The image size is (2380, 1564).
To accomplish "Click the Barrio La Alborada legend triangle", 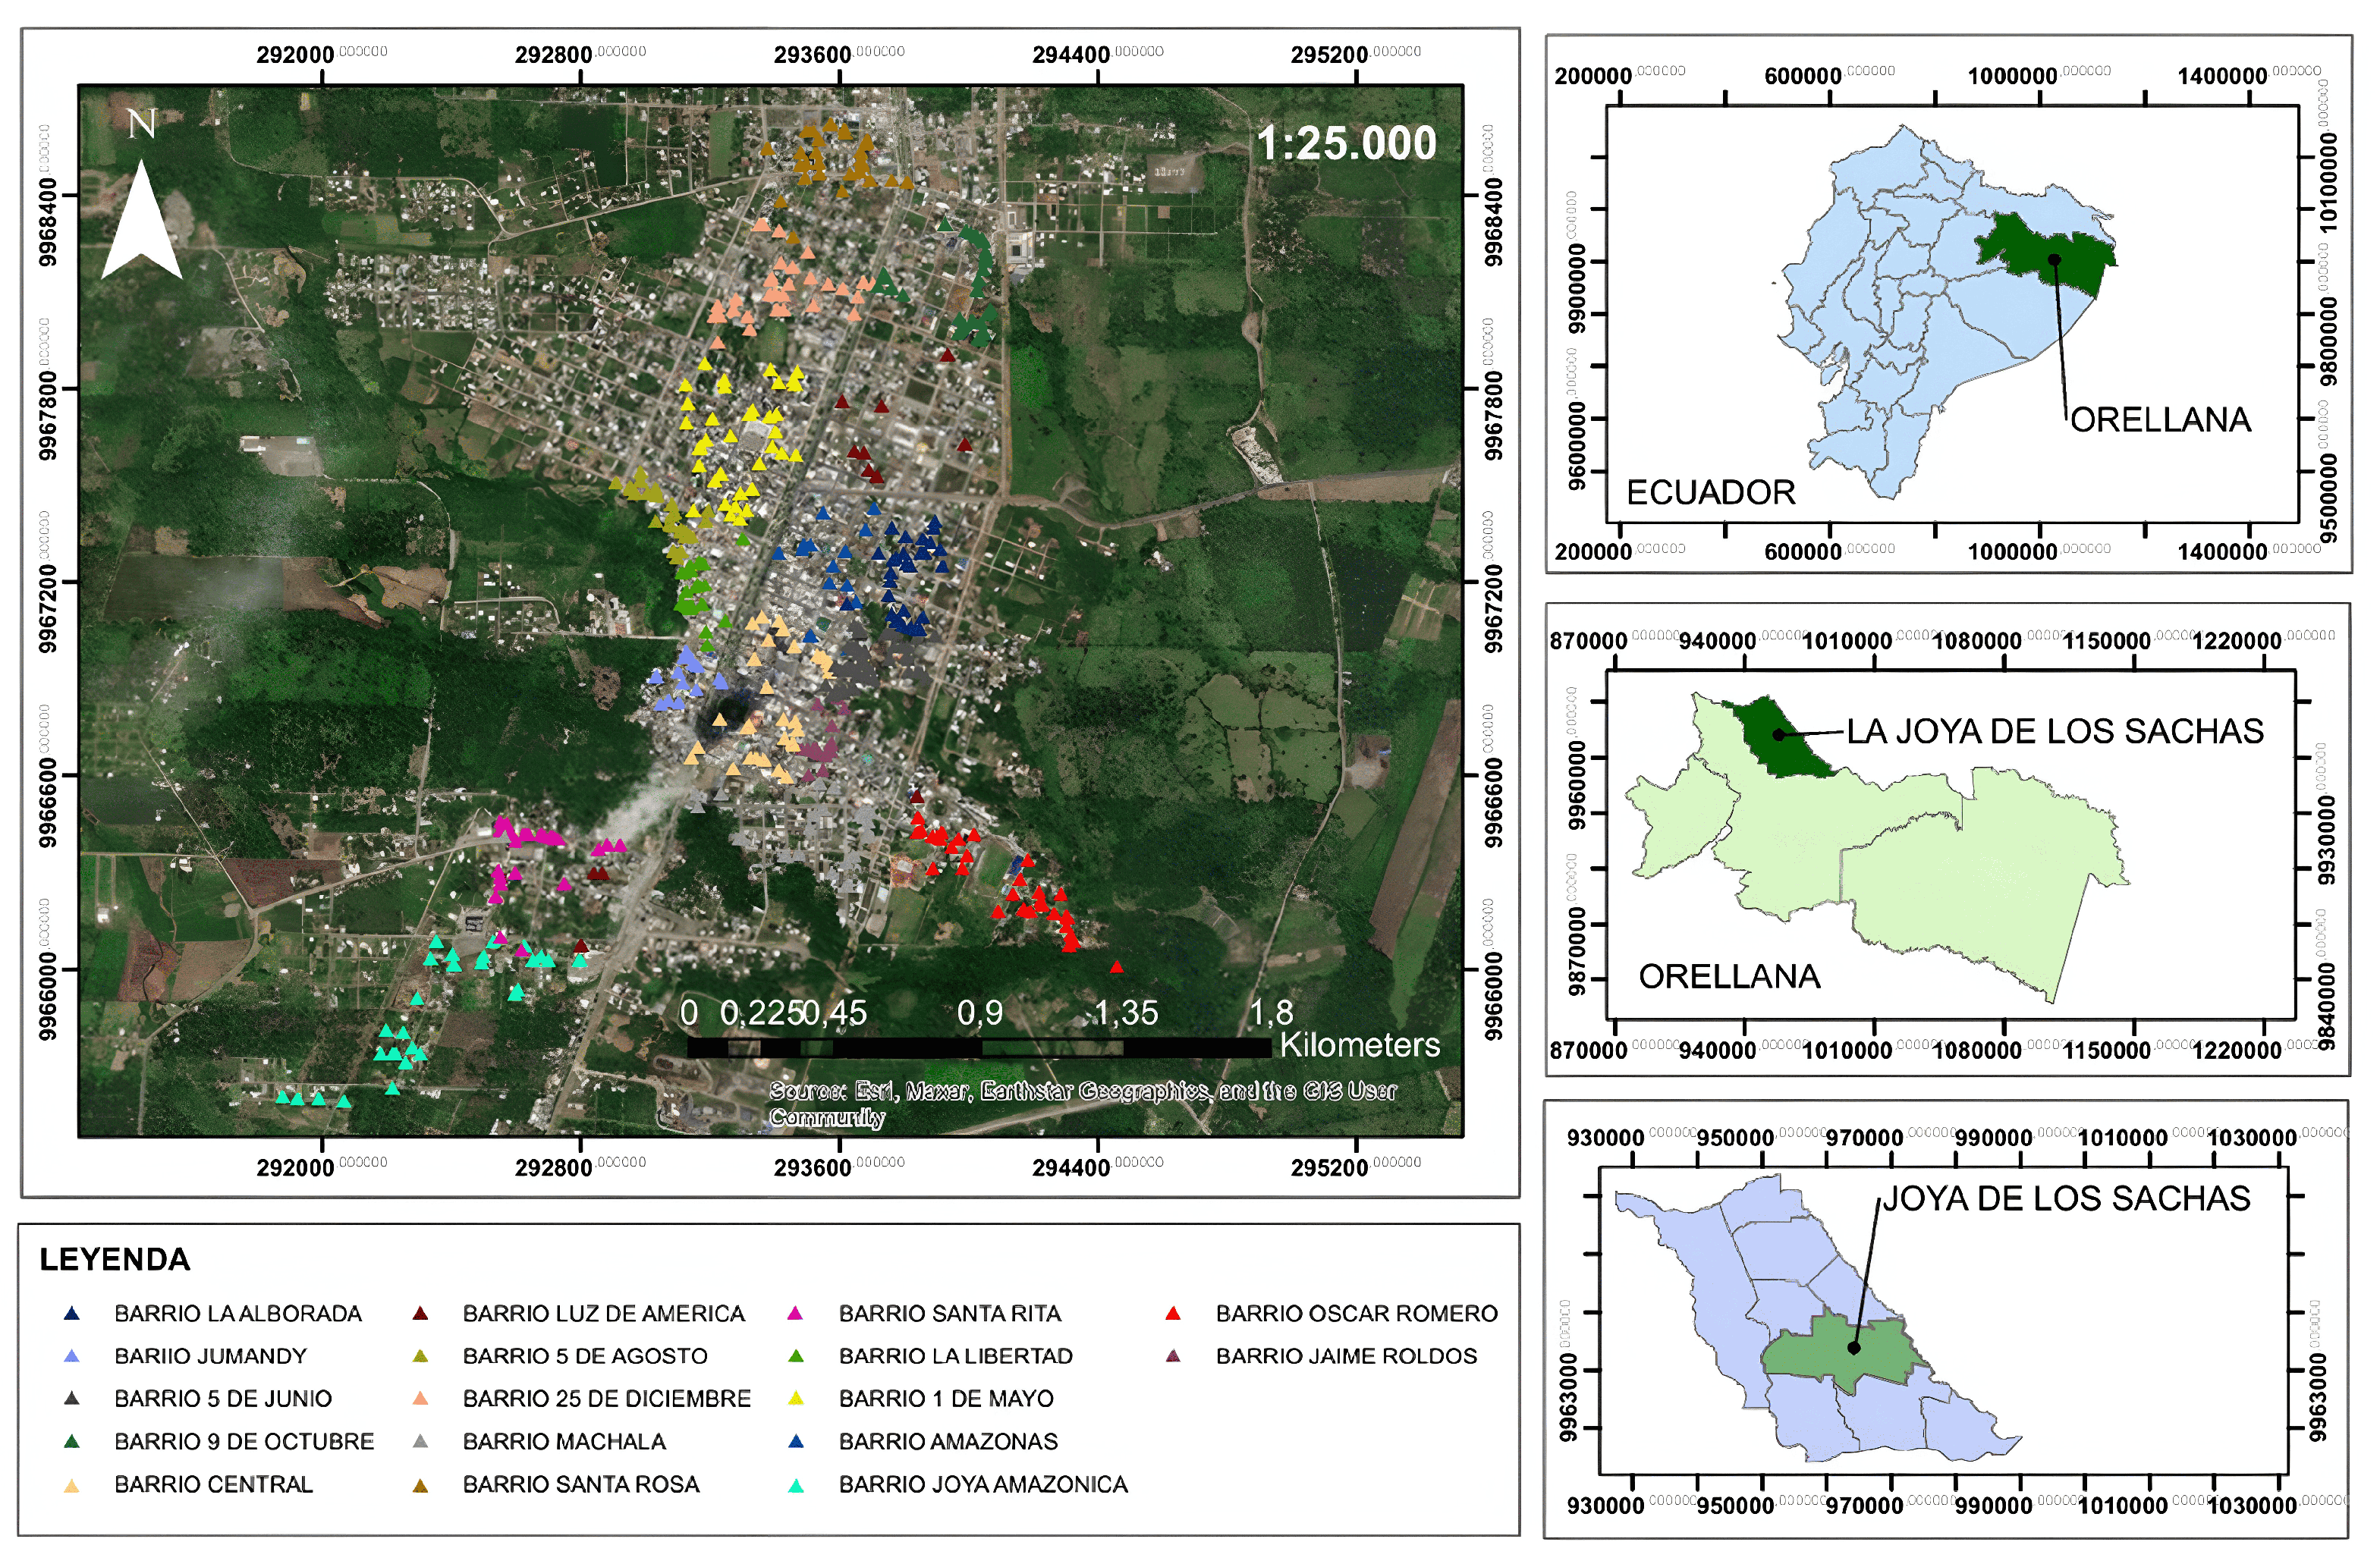I will (x=71, y=1314).
